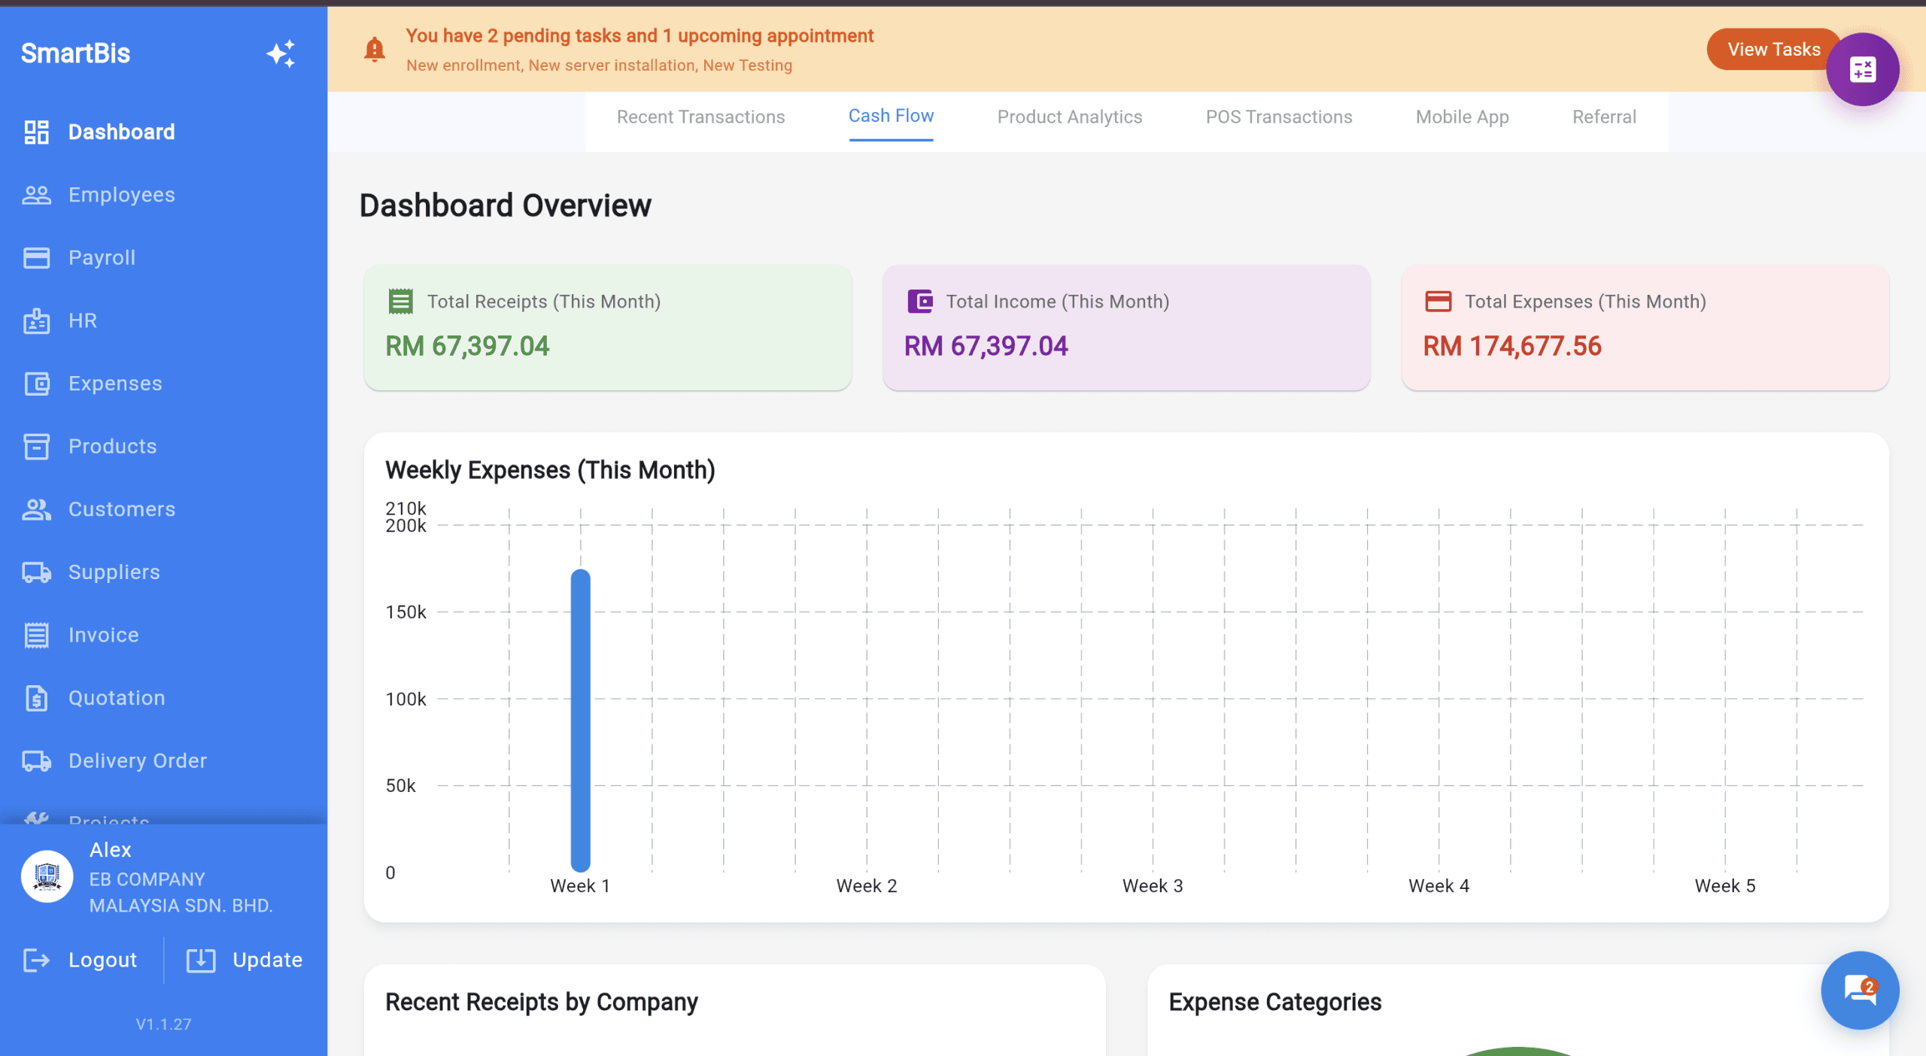Click the Quotation document icon
The image size is (1926, 1056).
click(36, 698)
